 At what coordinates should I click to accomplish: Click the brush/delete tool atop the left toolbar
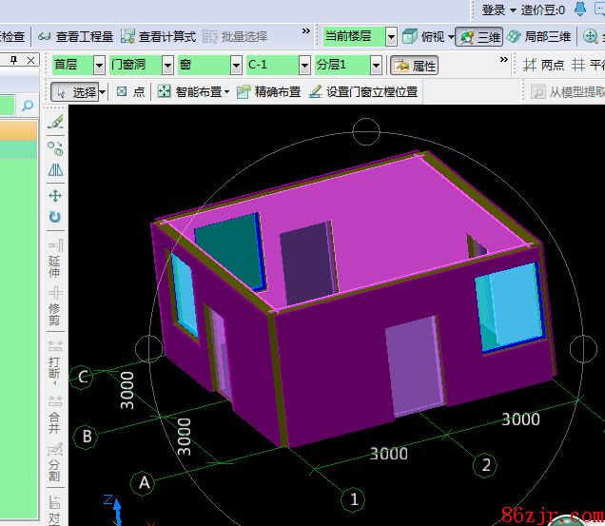coord(55,123)
